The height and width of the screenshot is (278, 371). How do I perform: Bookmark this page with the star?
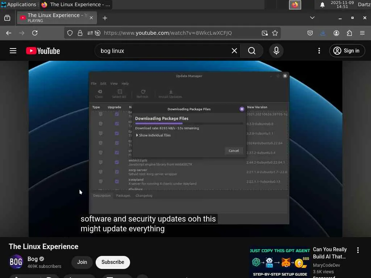275,33
